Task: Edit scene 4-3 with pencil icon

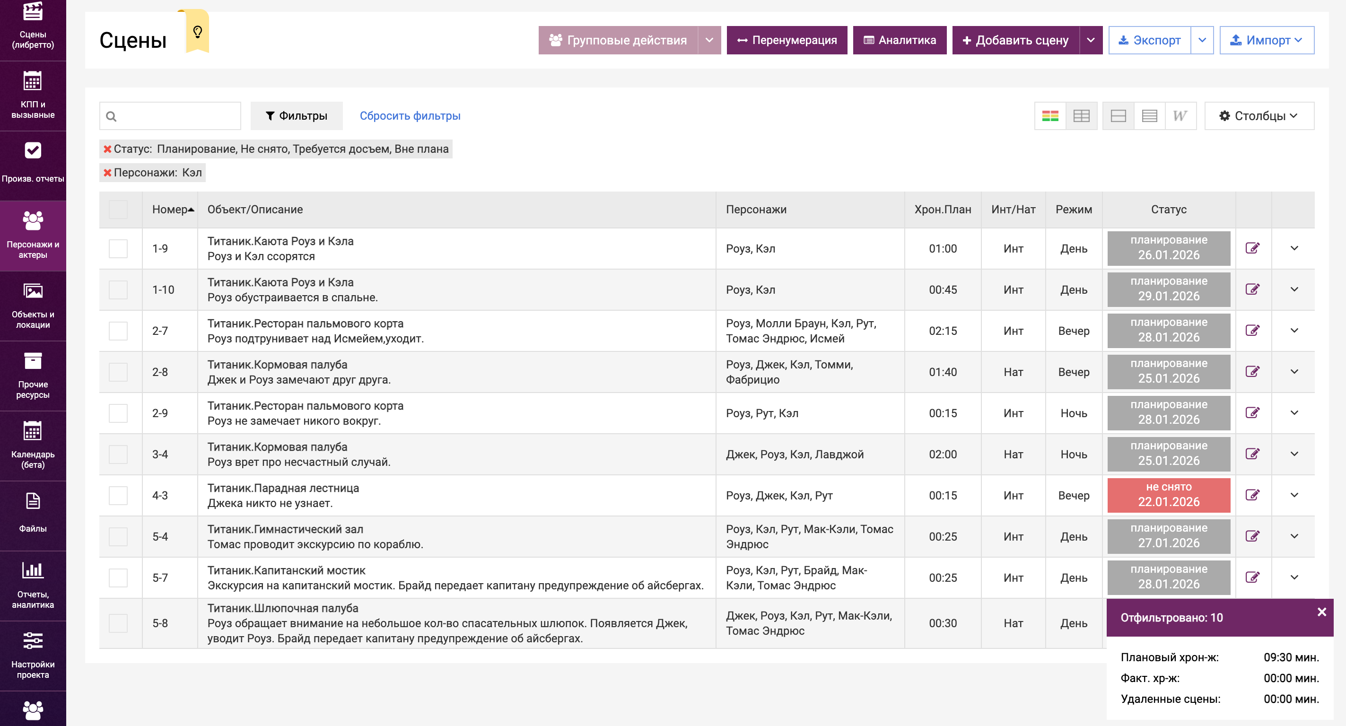Action: pyautogui.click(x=1252, y=495)
